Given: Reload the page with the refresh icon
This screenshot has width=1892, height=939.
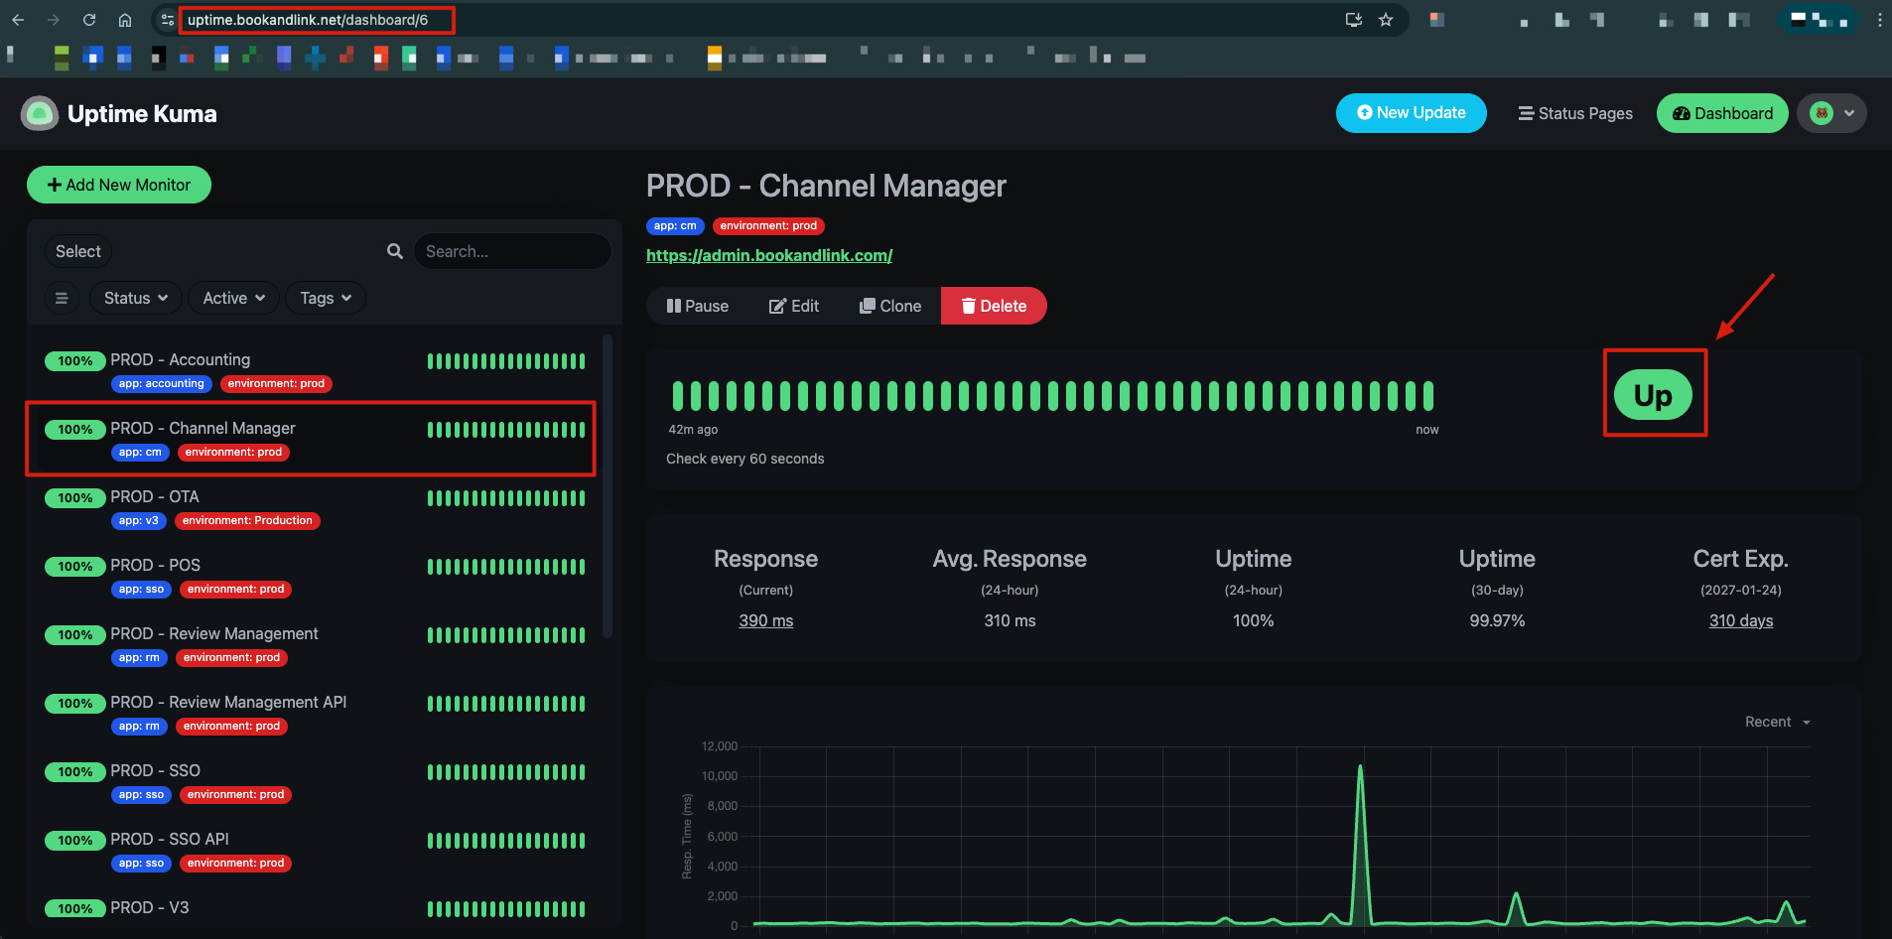Looking at the screenshot, I should coord(89,20).
